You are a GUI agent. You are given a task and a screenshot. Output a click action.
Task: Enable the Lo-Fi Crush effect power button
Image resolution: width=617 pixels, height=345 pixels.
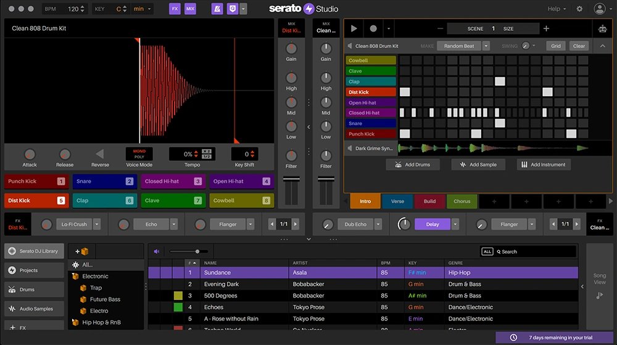[46, 225]
